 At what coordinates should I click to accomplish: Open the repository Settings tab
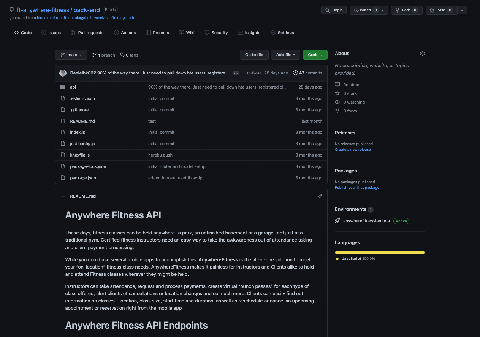282,33
